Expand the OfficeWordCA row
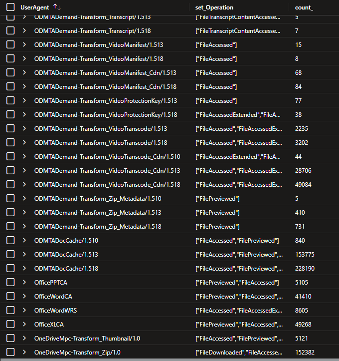Image resolution: width=339 pixels, height=361 pixels. tap(24, 296)
